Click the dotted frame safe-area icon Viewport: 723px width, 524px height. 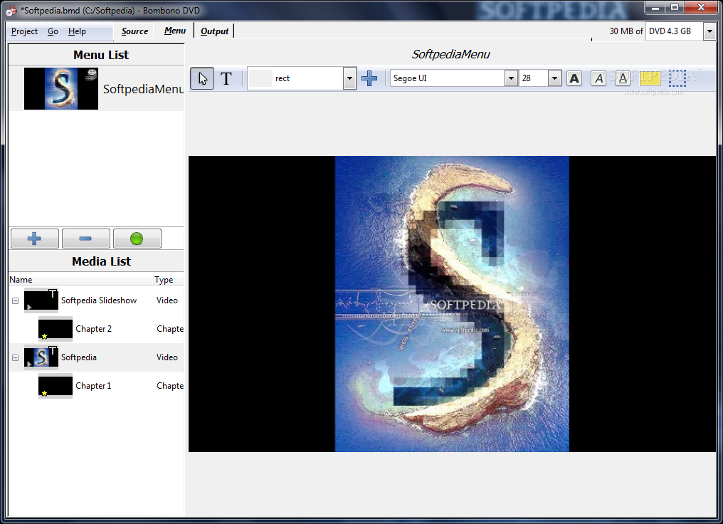pos(677,78)
